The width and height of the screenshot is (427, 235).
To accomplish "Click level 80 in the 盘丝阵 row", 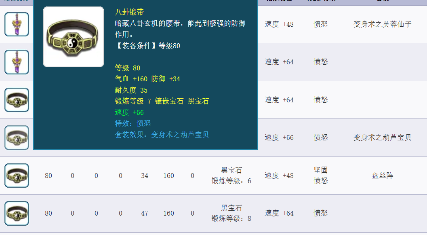I will point(48,176).
